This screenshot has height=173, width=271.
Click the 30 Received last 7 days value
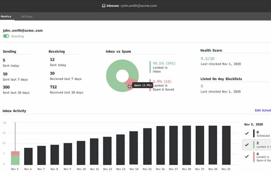pos(52,73)
